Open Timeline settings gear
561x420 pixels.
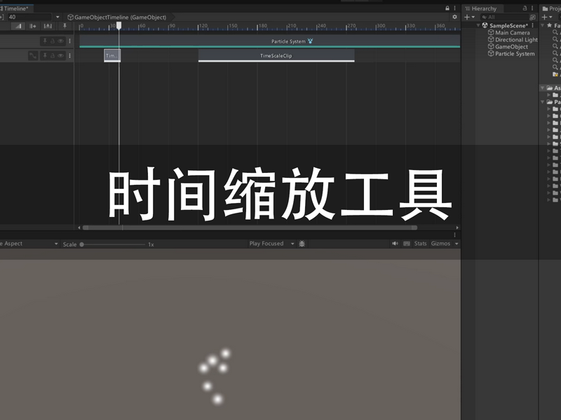click(454, 17)
